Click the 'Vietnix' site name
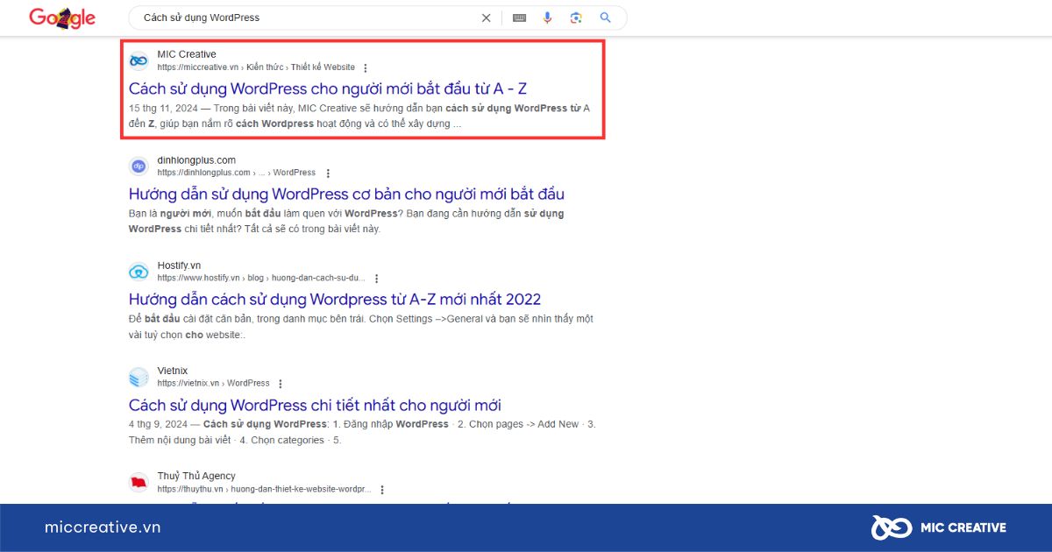 pyautogui.click(x=173, y=371)
